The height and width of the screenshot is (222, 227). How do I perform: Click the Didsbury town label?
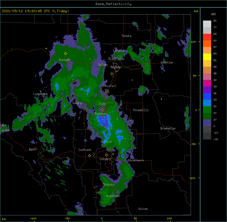(x=101, y=114)
